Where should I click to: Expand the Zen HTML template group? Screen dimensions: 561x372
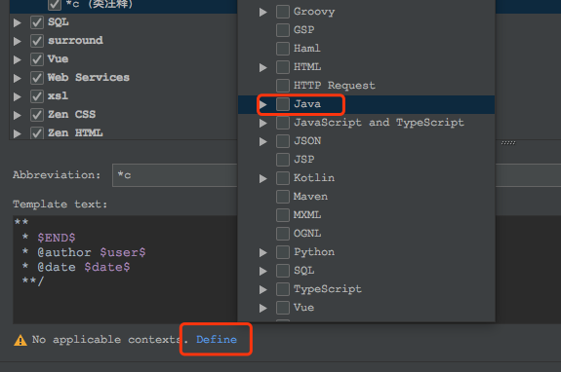click(x=18, y=133)
